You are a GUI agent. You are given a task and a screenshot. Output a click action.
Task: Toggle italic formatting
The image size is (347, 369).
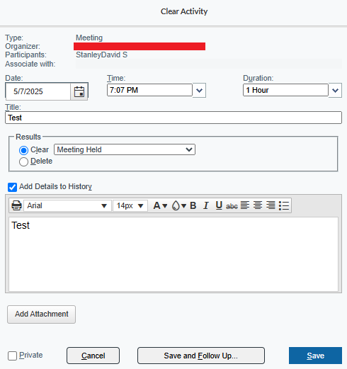206,205
